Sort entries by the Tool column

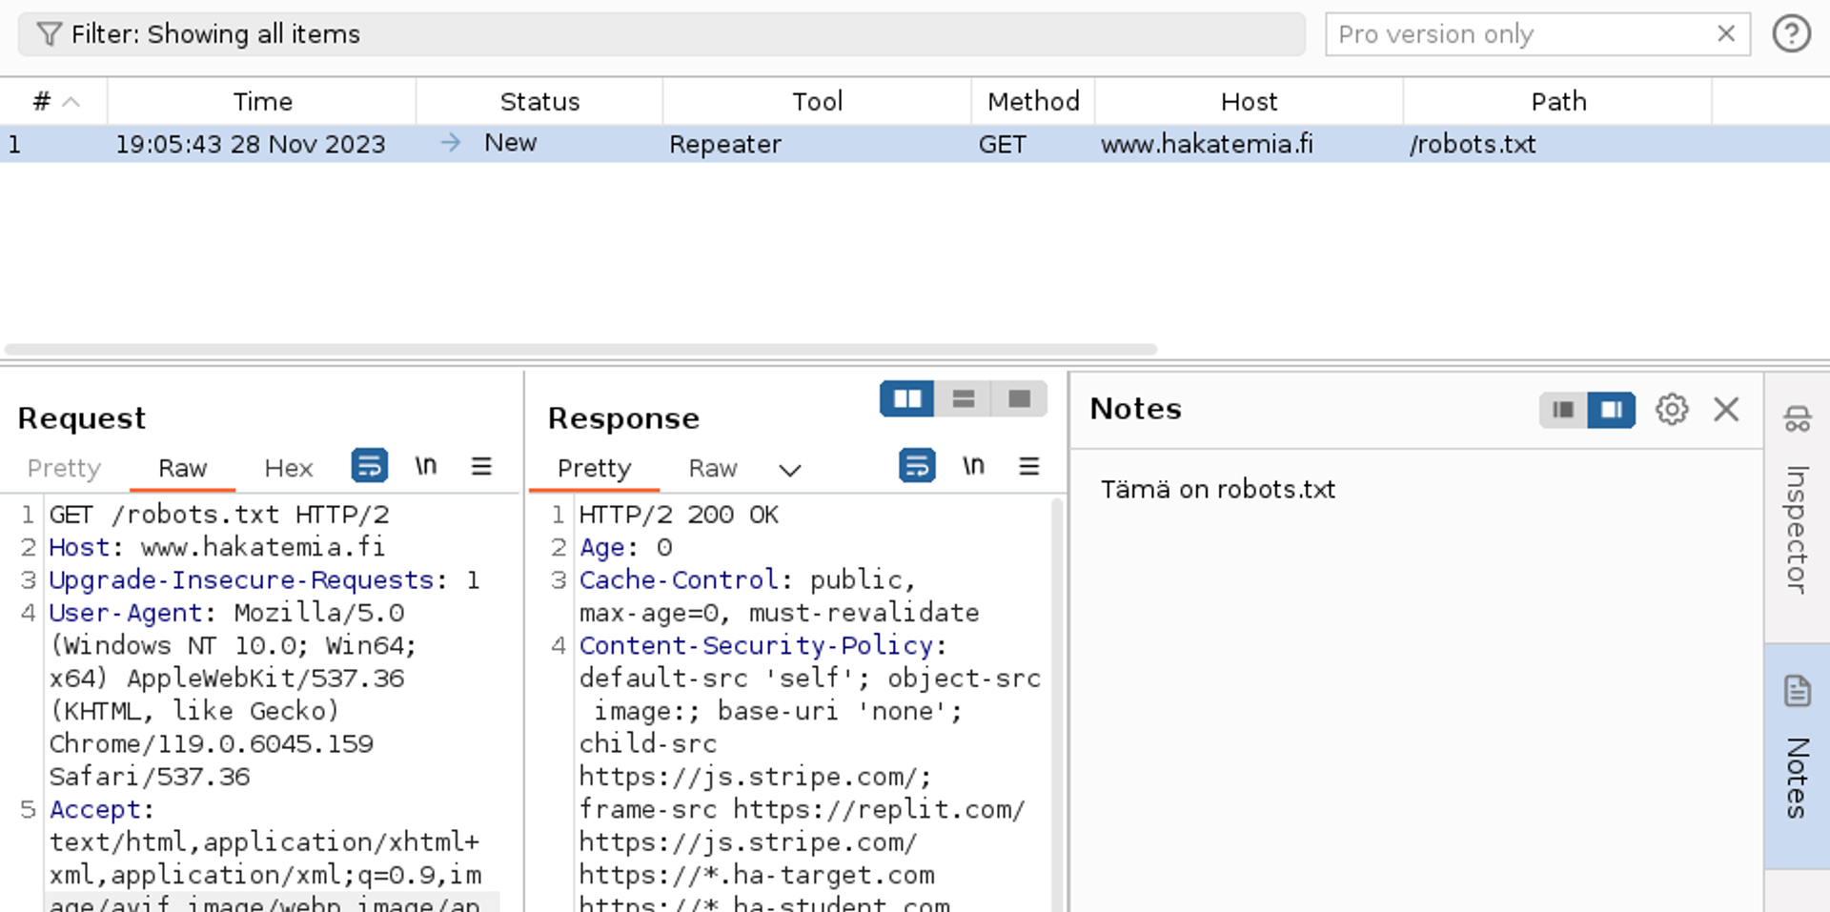817,101
